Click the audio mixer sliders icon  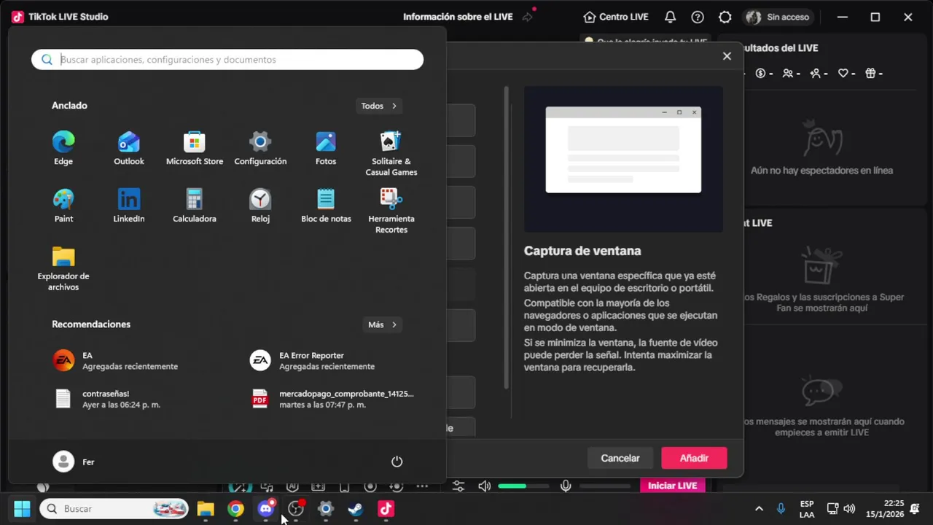tap(458, 486)
